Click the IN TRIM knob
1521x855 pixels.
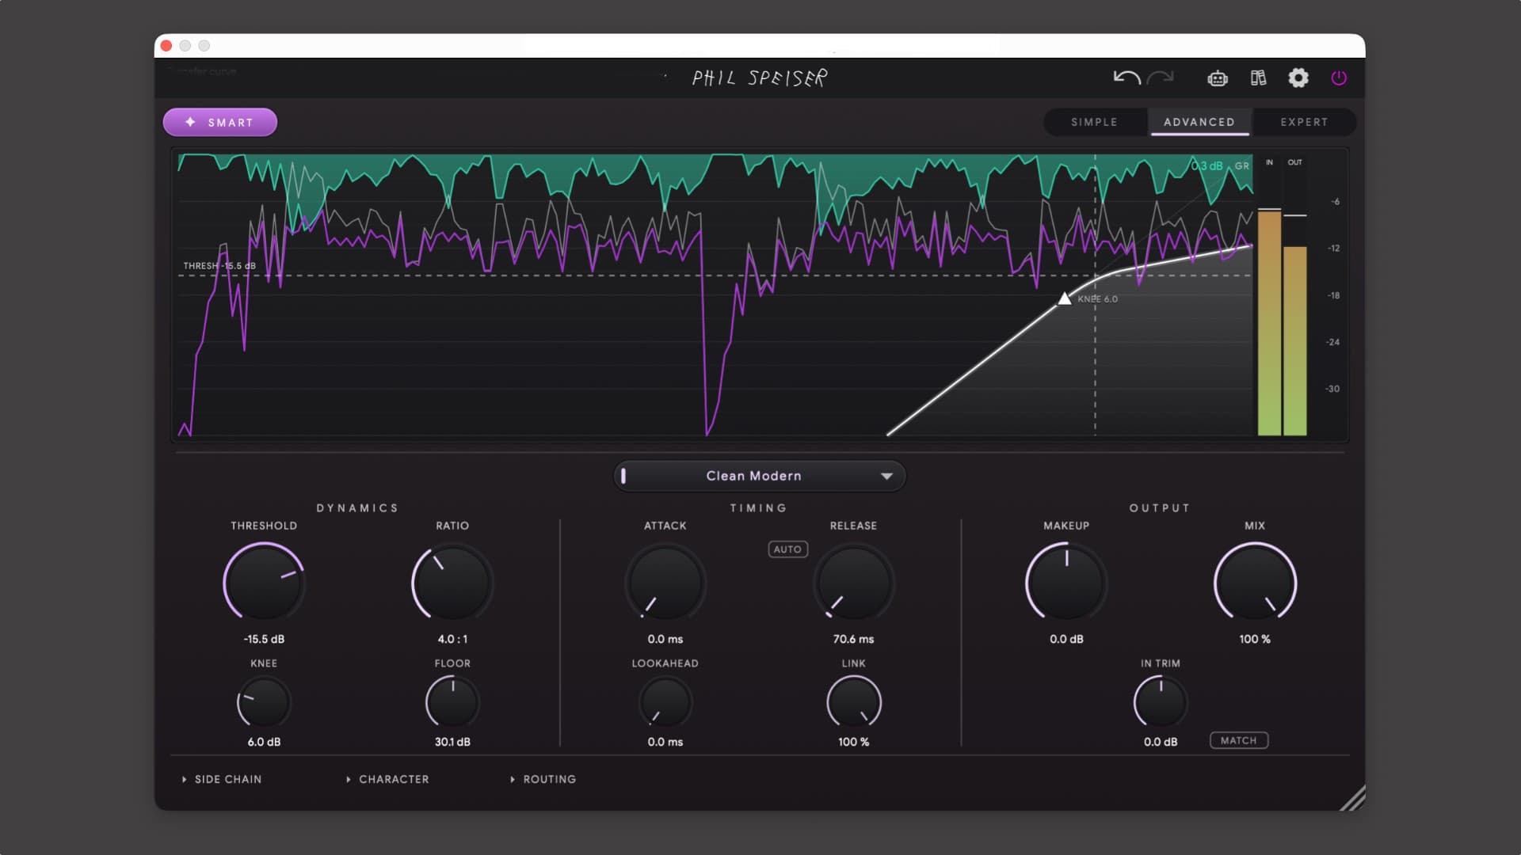[1161, 702]
